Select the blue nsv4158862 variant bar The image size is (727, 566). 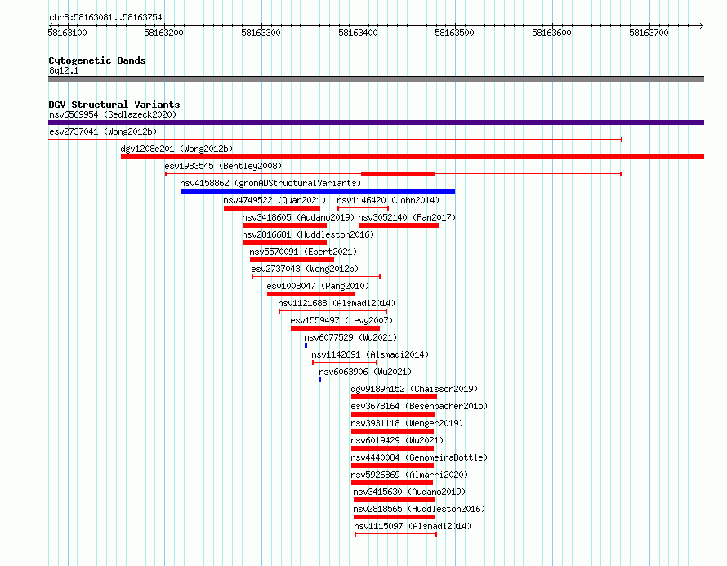coord(318,191)
